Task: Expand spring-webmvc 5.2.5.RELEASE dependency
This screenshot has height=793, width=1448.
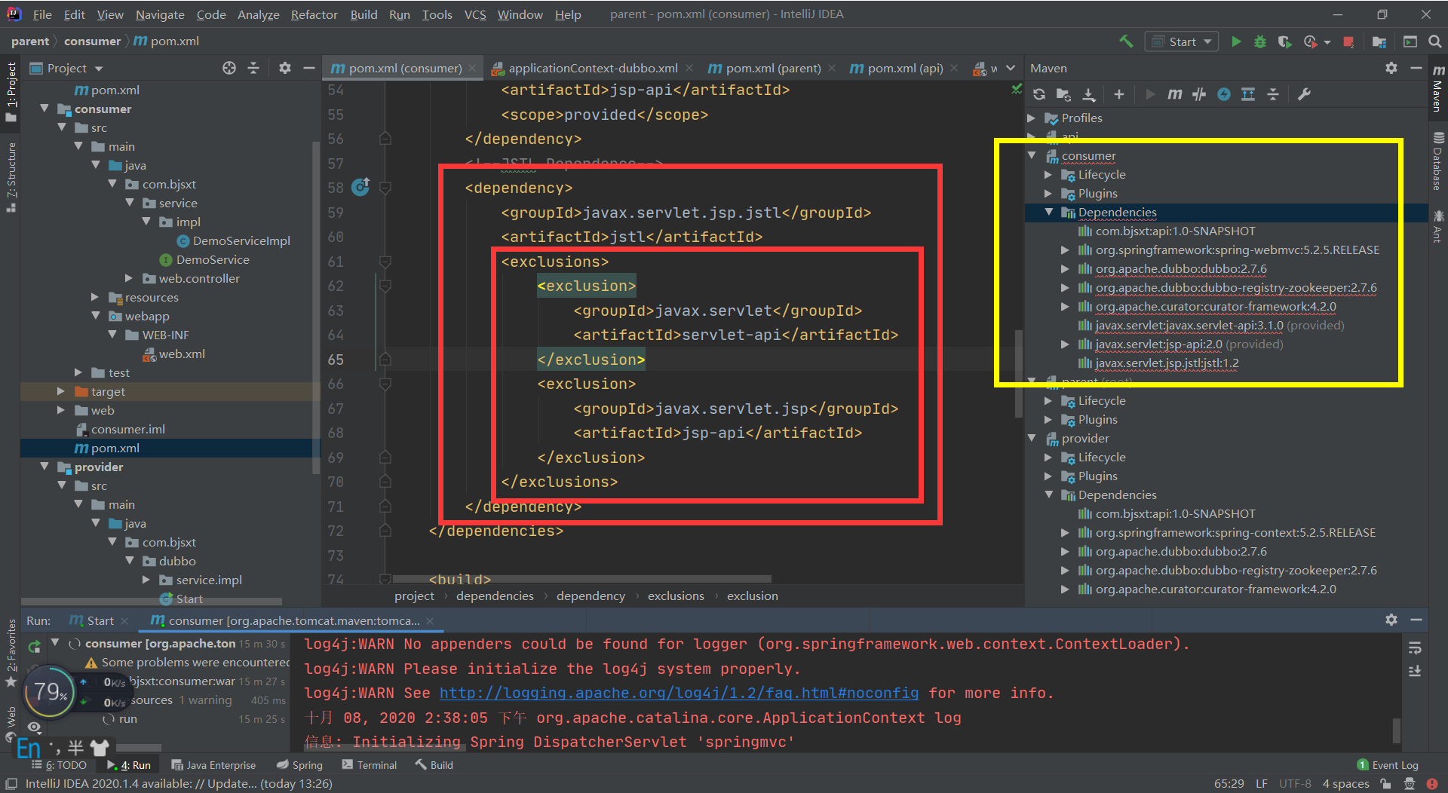Action: (1065, 250)
